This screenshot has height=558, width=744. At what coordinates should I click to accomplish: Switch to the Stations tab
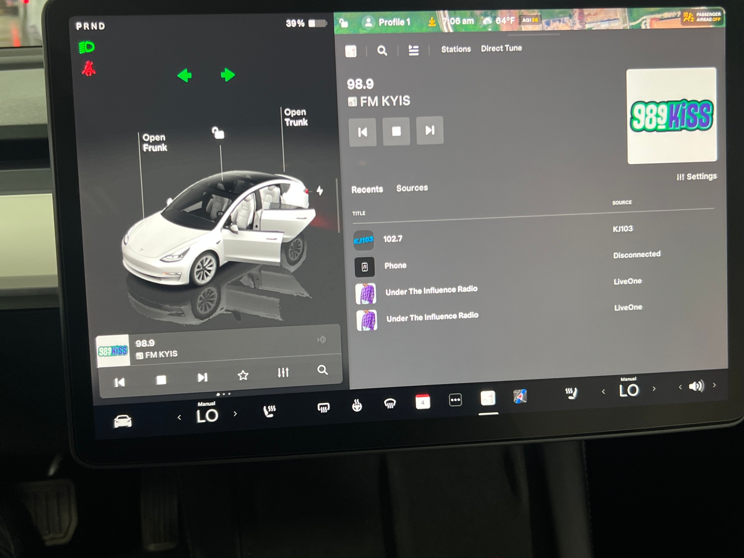[456, 49]
